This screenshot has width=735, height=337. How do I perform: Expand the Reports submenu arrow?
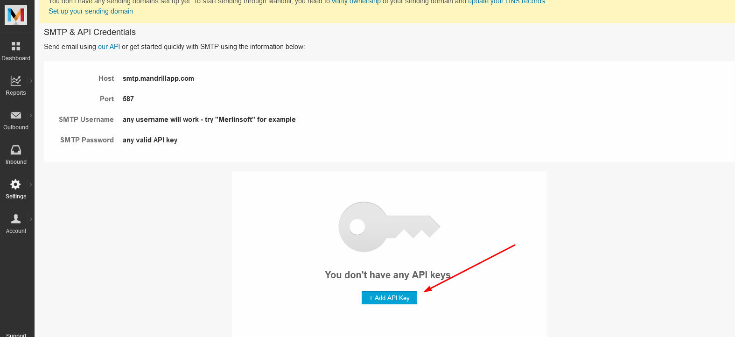pos(31,81)
